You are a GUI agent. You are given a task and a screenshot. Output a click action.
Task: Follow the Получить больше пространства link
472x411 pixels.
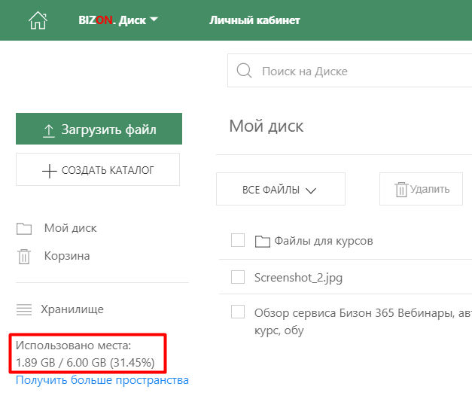click(x=102, y=380)
